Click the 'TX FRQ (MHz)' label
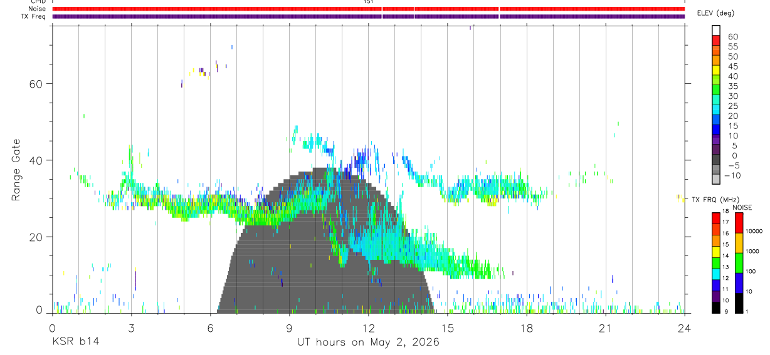 [715, 199]
